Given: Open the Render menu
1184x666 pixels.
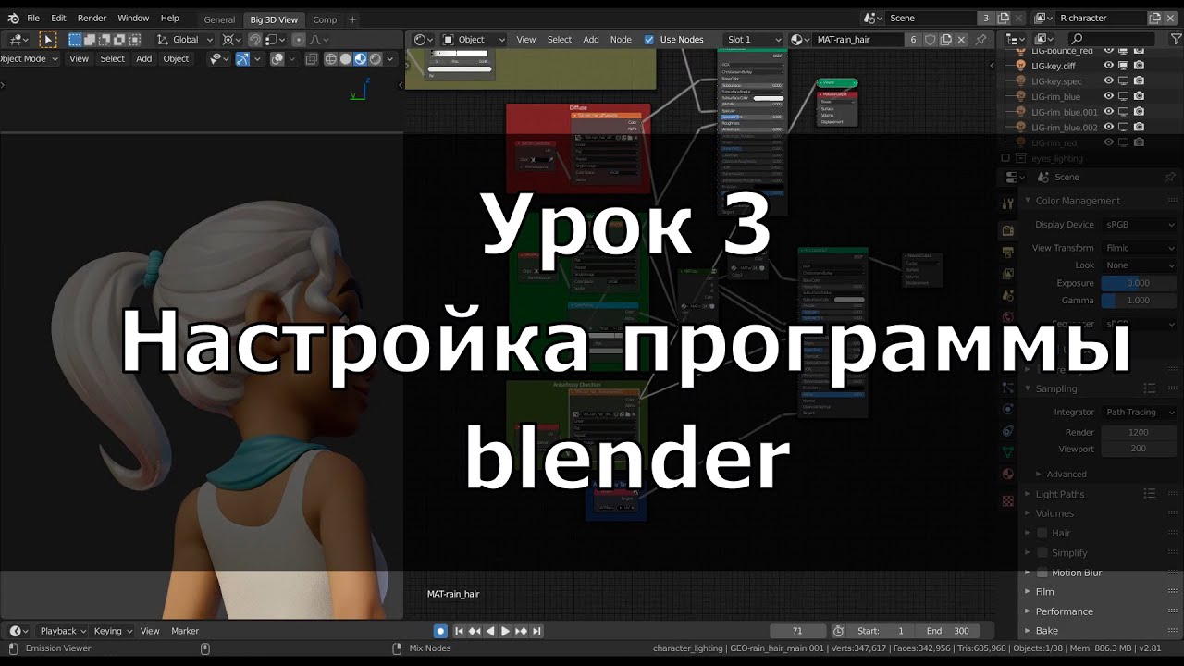Looking at the screenshot, I should click(92, 18).
